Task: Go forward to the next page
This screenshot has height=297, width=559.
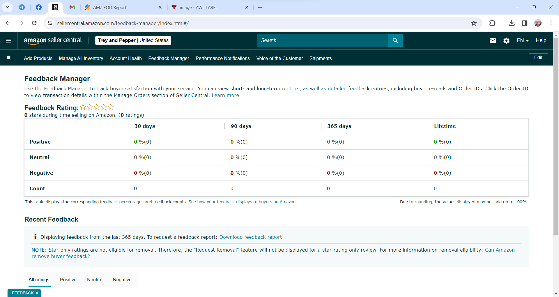Action: (21, 23)
